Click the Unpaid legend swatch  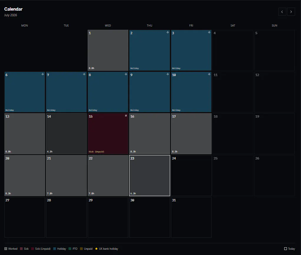(x=82, y=249)
